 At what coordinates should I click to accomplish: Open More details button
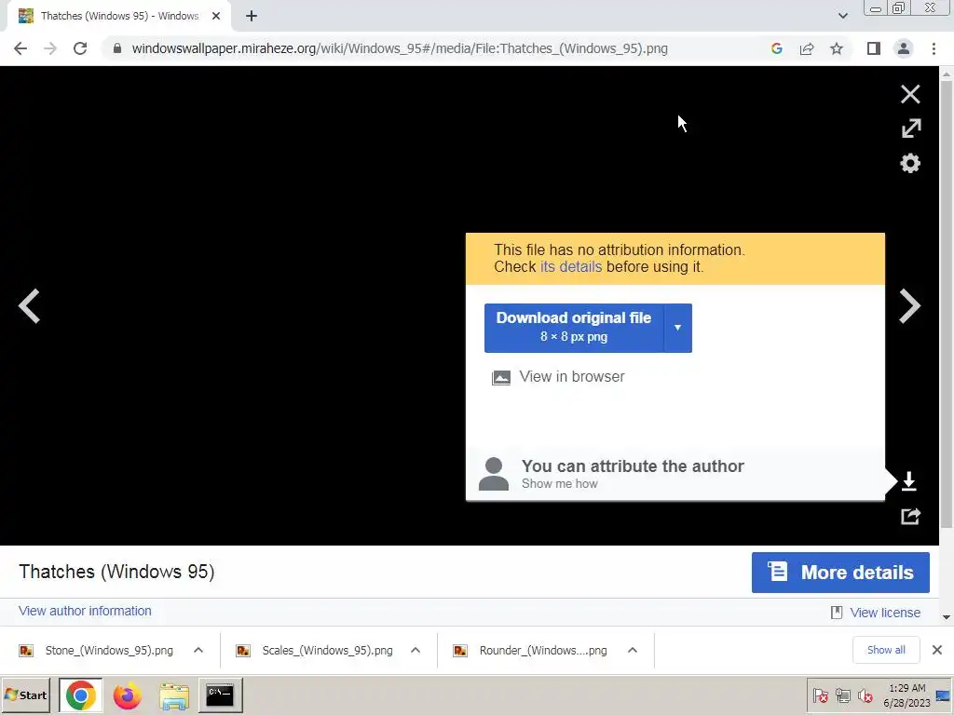click(840, 573)
